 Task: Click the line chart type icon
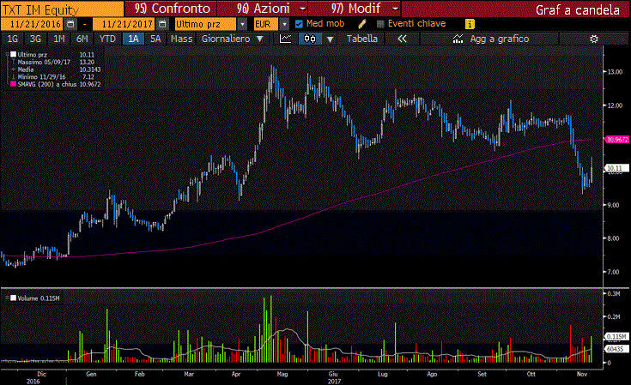(x=286, y=39)
